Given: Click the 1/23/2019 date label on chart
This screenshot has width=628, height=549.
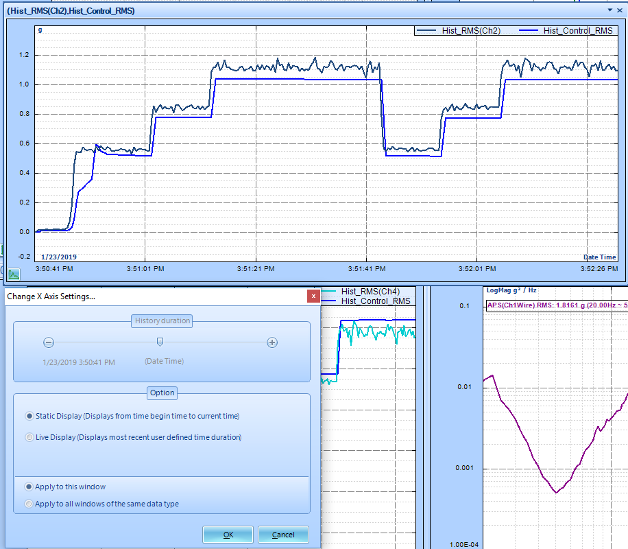Looking at the screenshot, I should click(59, 257).
